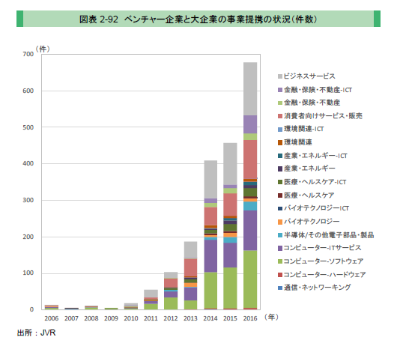Click the gray ビジネスサービス legend swatch

[x=280, y=76]
